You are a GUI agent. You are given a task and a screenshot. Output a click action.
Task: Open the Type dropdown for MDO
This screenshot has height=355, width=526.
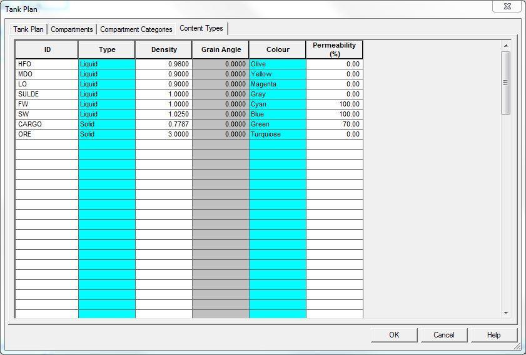click(x=107, y=75)
